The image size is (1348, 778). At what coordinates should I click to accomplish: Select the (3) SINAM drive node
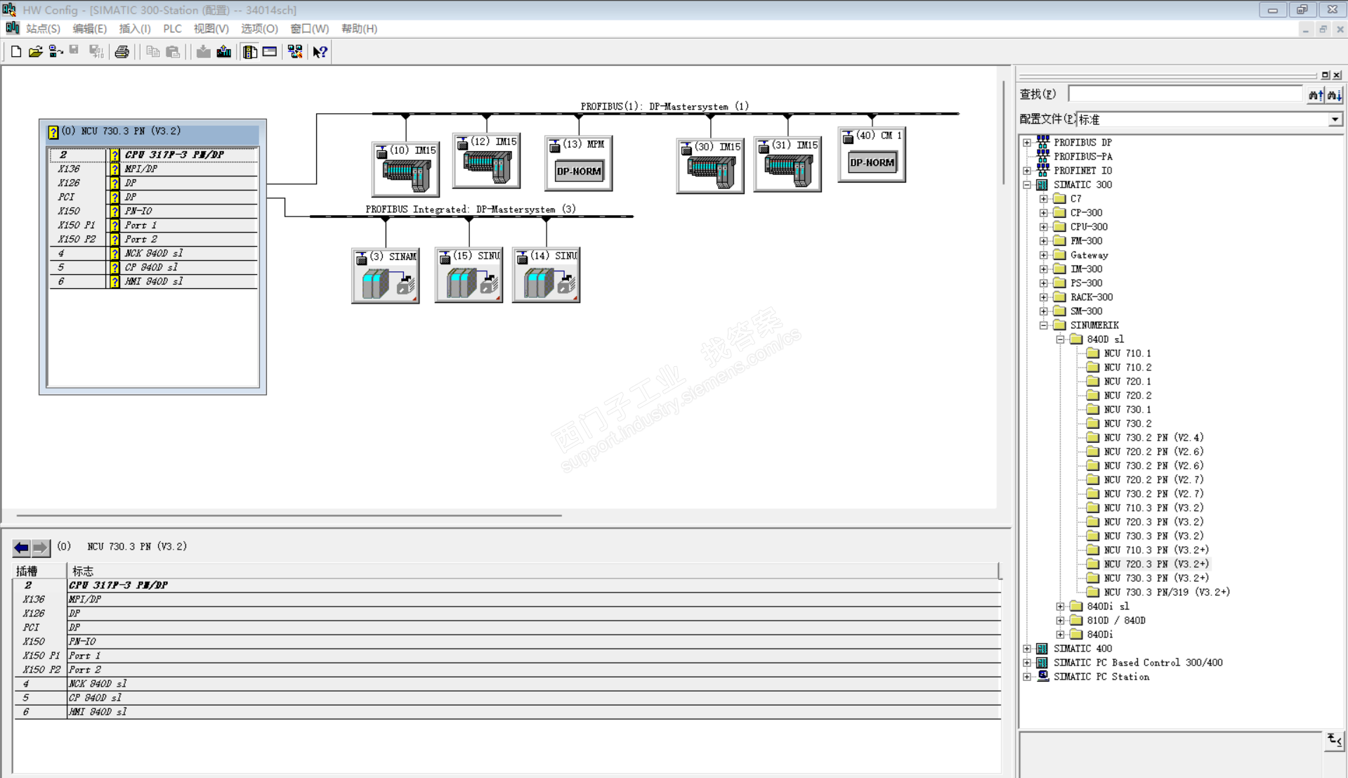(386, 275)
